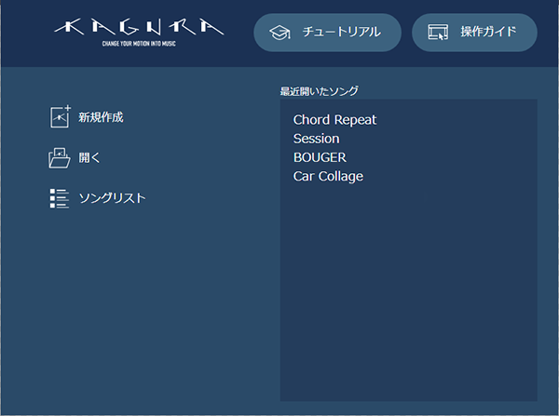
Task: Open recent song BOUGER
Action: [320, 157]
